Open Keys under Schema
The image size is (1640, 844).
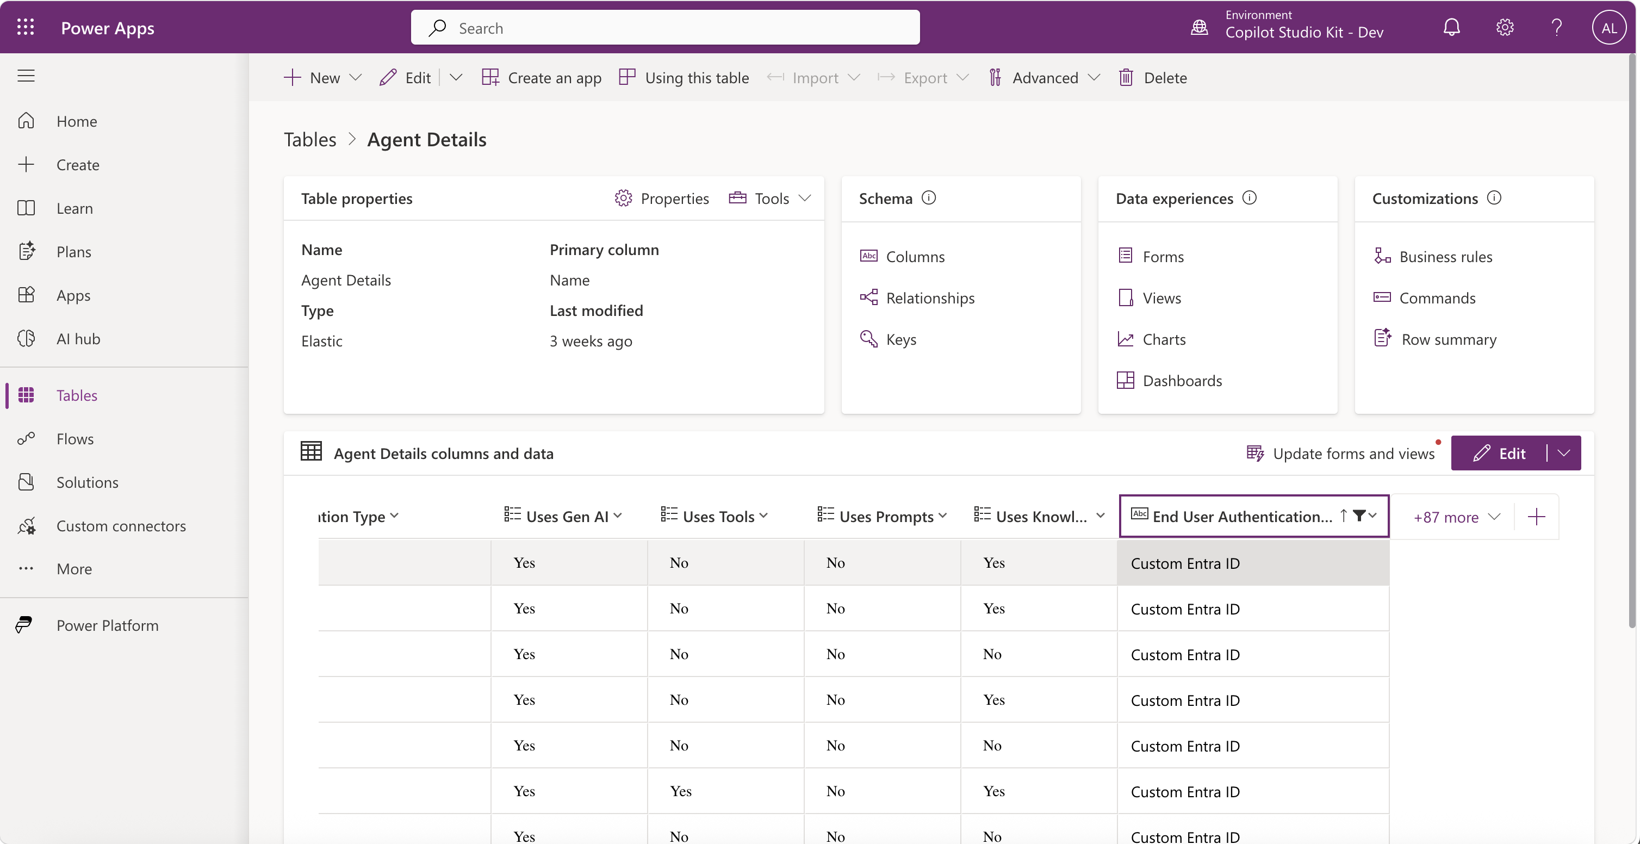(888, 339)
